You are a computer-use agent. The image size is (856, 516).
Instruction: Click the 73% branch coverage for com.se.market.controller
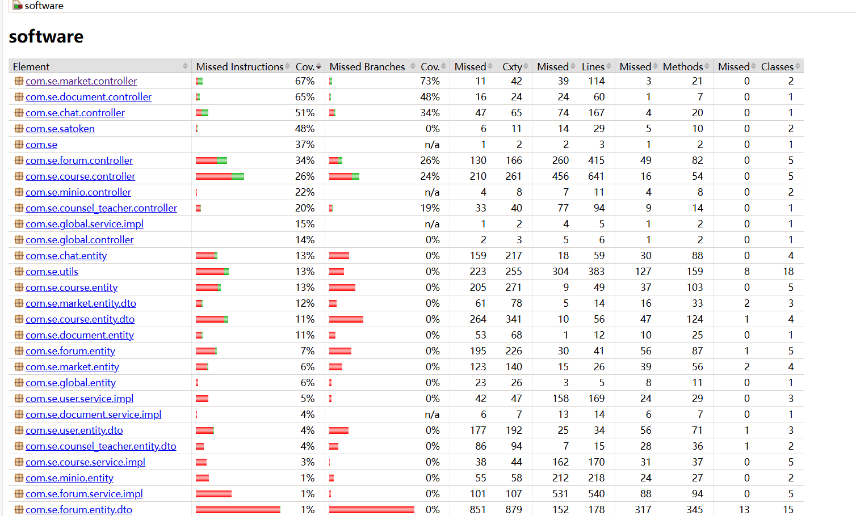coord(430,81)
